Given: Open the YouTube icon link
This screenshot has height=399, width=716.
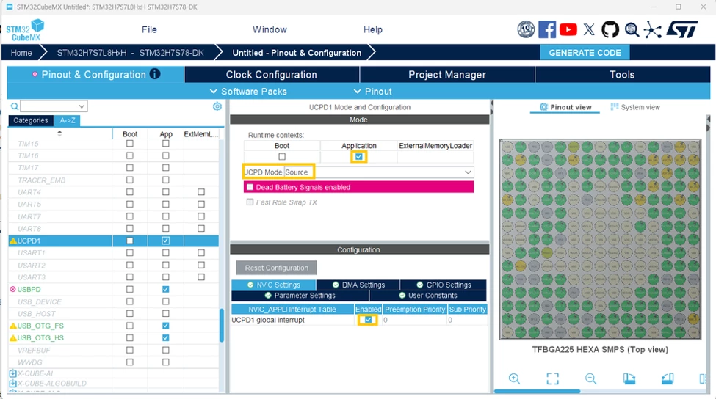Looking at the screenshot, I should pos(568,29).
